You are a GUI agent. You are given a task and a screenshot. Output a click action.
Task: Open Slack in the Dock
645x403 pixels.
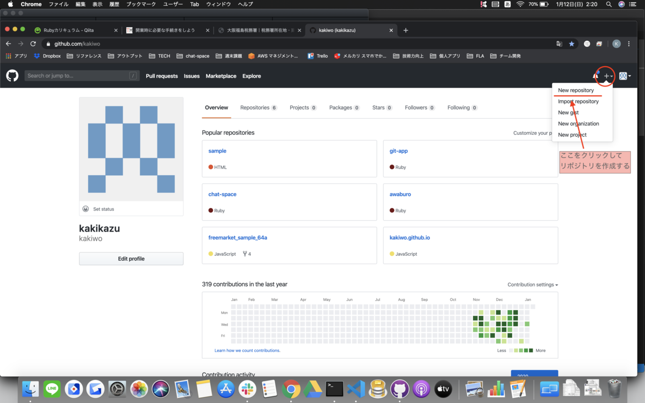(248, 388)
